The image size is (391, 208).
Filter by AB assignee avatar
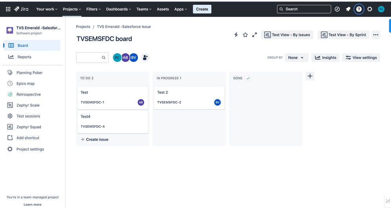click(x=125, y=58)
